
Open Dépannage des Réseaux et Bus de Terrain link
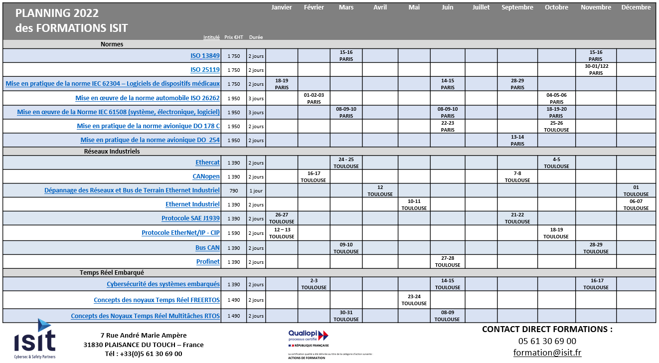pyautogui.click(x=132, y=190)
